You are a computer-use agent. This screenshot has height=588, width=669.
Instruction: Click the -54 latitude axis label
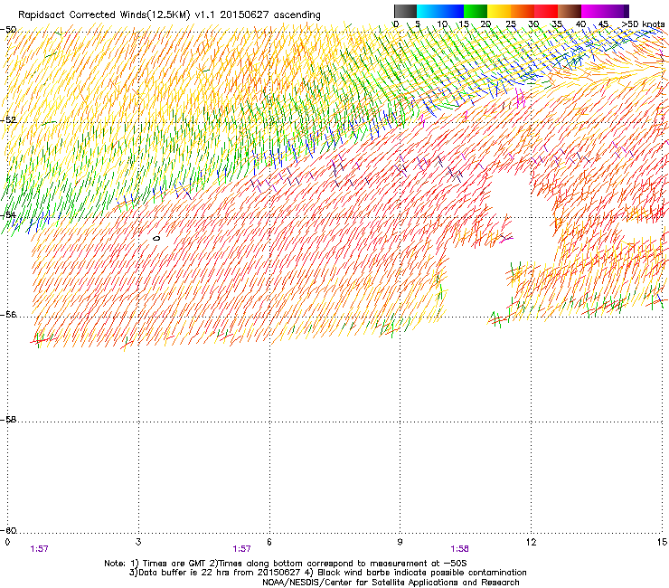[8, 214]
